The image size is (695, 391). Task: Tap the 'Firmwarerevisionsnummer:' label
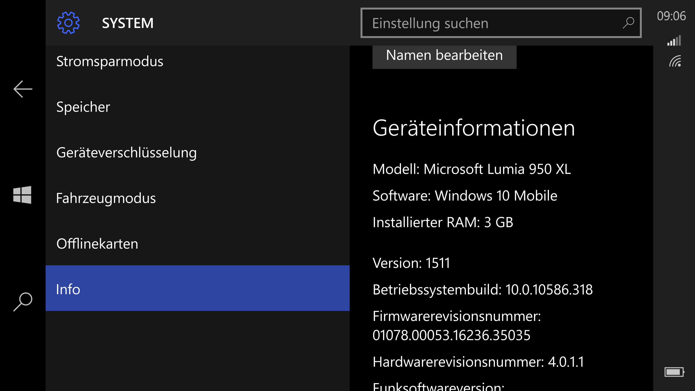(x=457, y=316)
